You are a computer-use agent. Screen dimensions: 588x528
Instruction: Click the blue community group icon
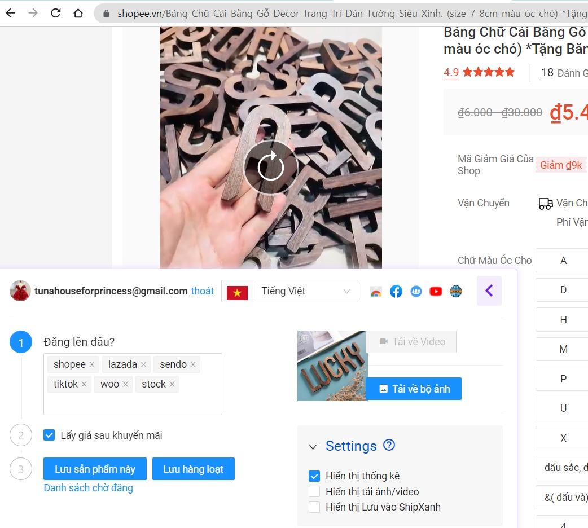pos(416,292)
